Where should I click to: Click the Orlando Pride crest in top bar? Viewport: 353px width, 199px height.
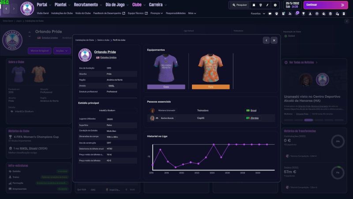pos(27,8)
